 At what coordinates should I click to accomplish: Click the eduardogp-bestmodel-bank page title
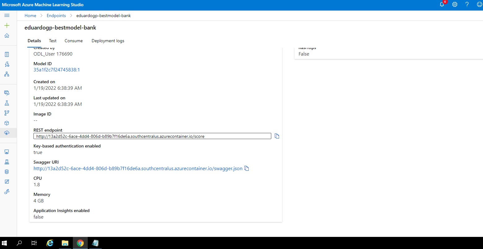tap(60, 28)
